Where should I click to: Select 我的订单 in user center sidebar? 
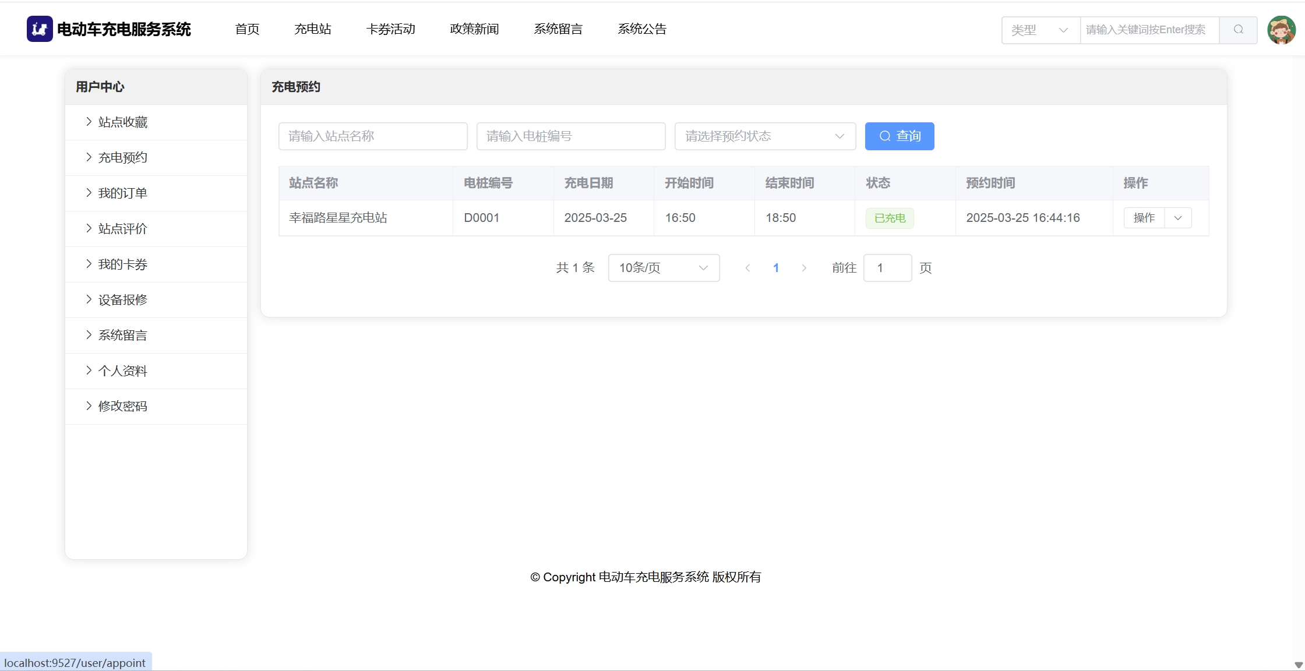(x=122, y=193)
